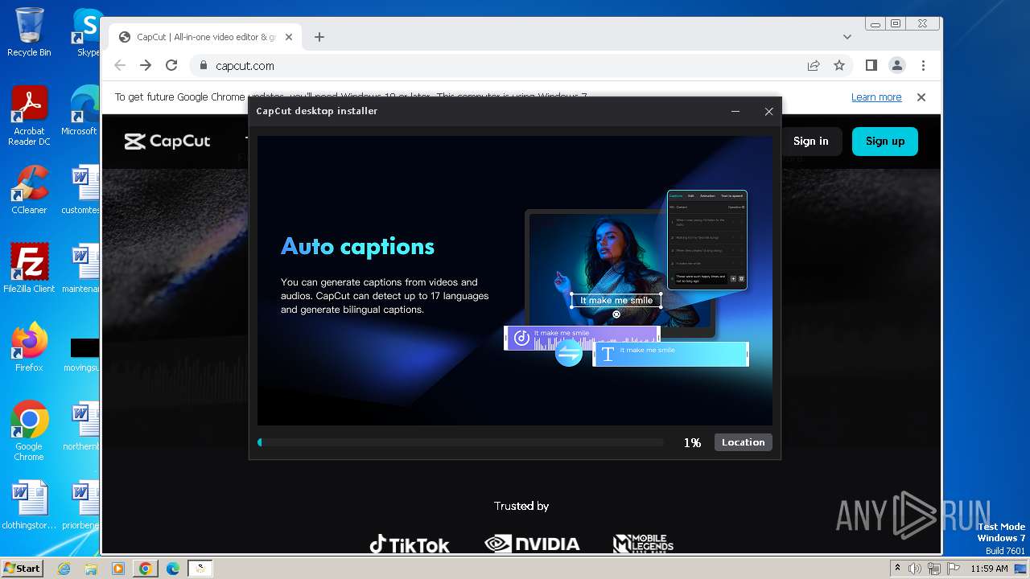
Task: Open Chrome side panel icon
Action: 871,66
